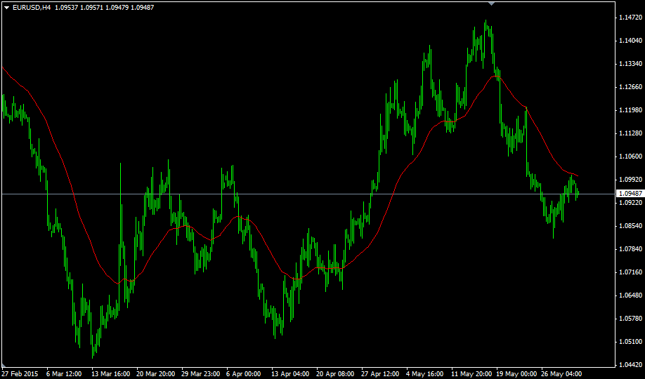This screenshot has height=379, width=645.
Task: Click the 6 Mar 12:00 time label
Action: tap(64, 374)
